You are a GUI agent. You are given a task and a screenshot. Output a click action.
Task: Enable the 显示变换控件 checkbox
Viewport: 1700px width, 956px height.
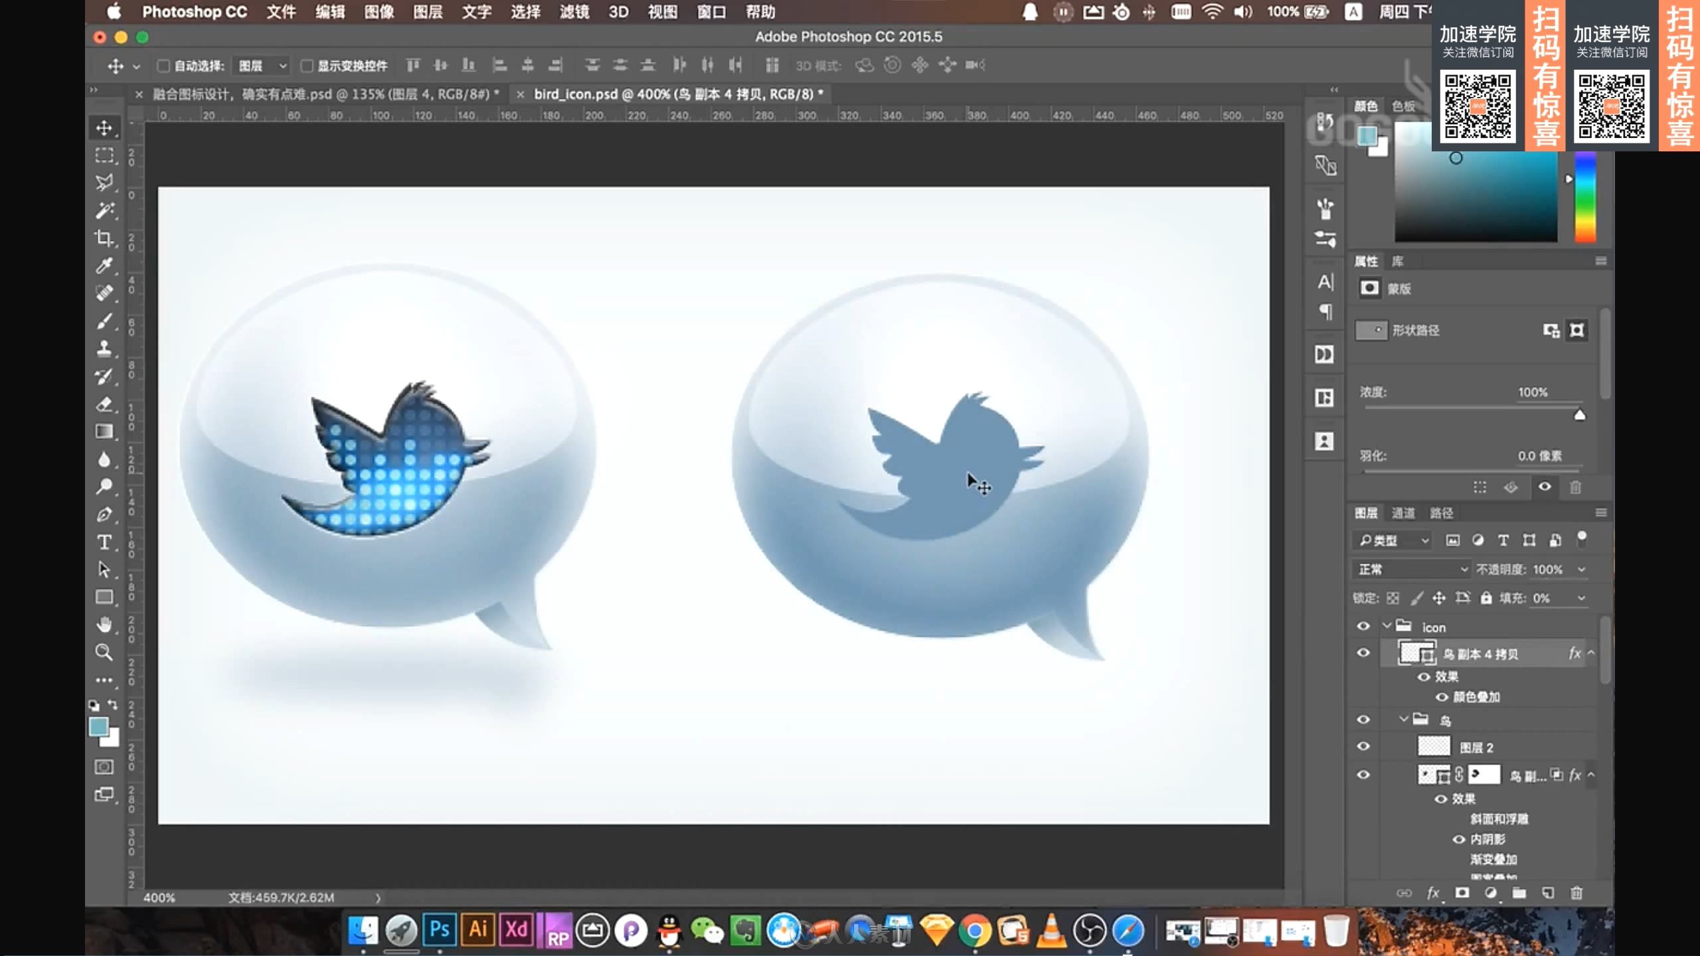click(x=306, y=66)
